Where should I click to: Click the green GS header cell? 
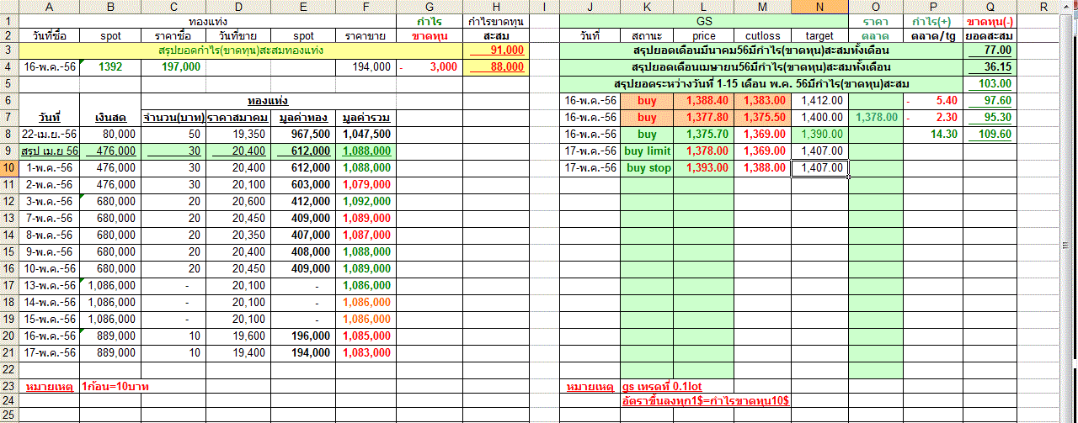tap(704, 21)
